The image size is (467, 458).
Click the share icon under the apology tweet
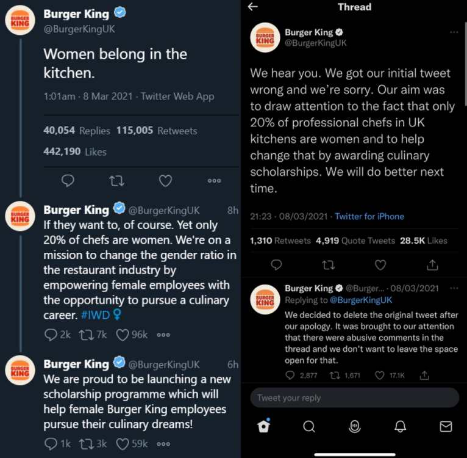click(x=432, y=265)
